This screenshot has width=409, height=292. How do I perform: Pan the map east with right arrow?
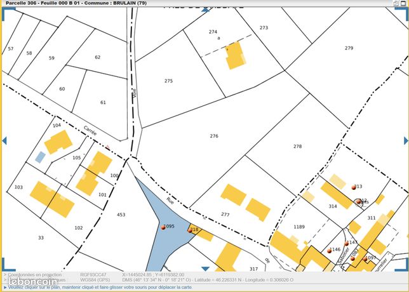coord(406,141)
